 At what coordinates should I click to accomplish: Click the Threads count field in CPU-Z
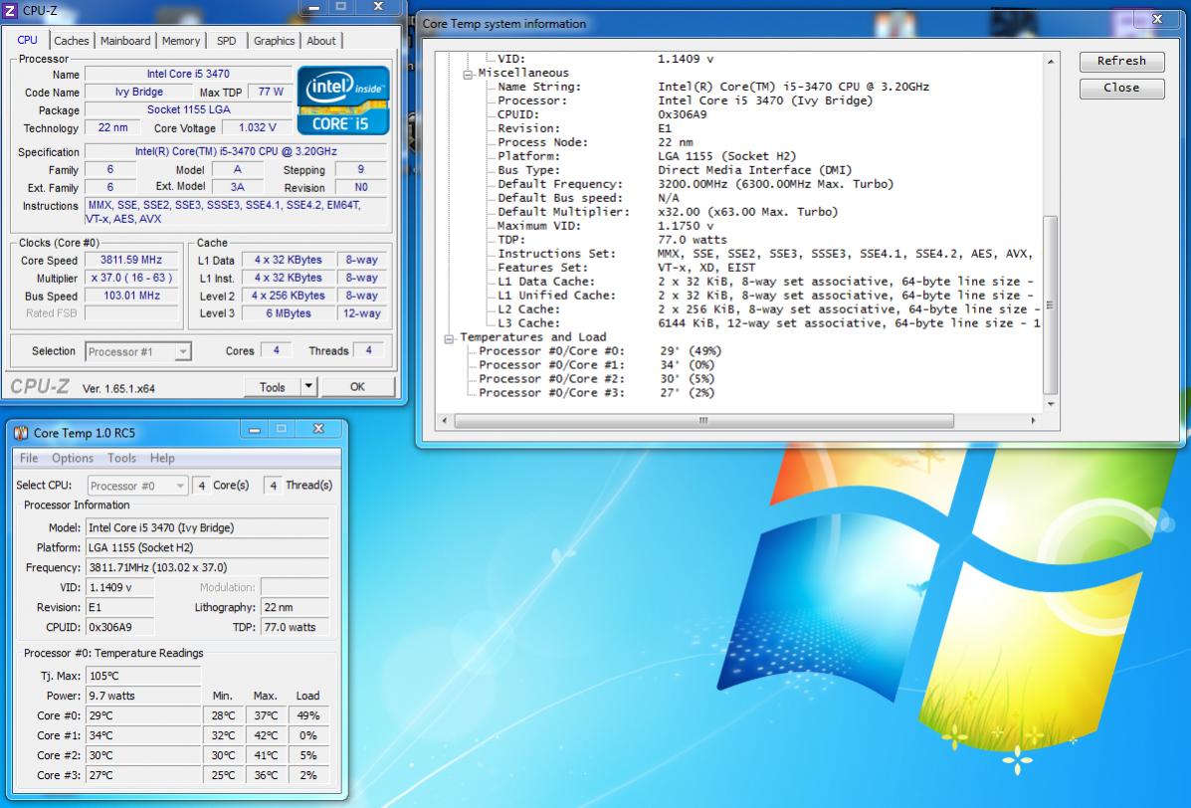369,350
